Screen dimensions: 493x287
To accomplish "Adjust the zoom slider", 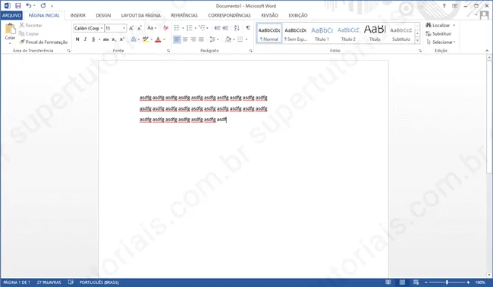I will point(447,282).
